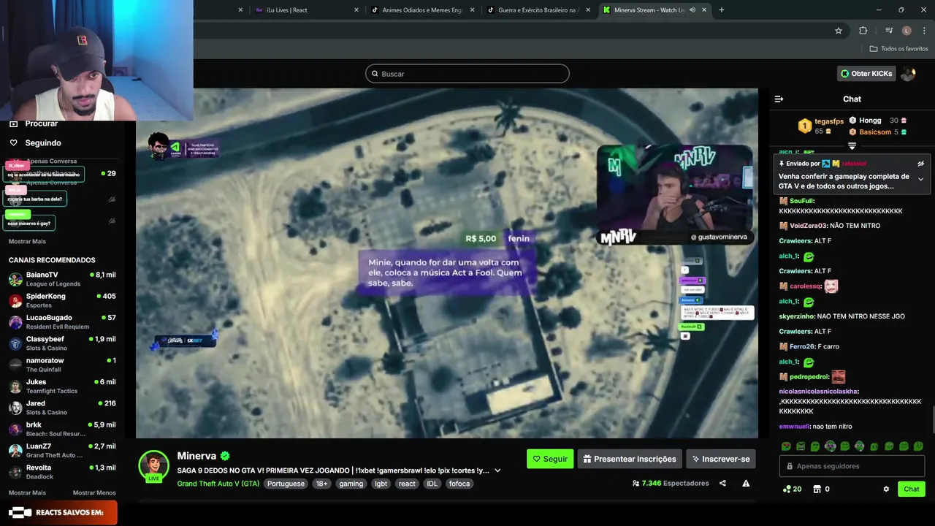
Task: Open Chrome menu three-dots icon
Action: coord(924,31)
